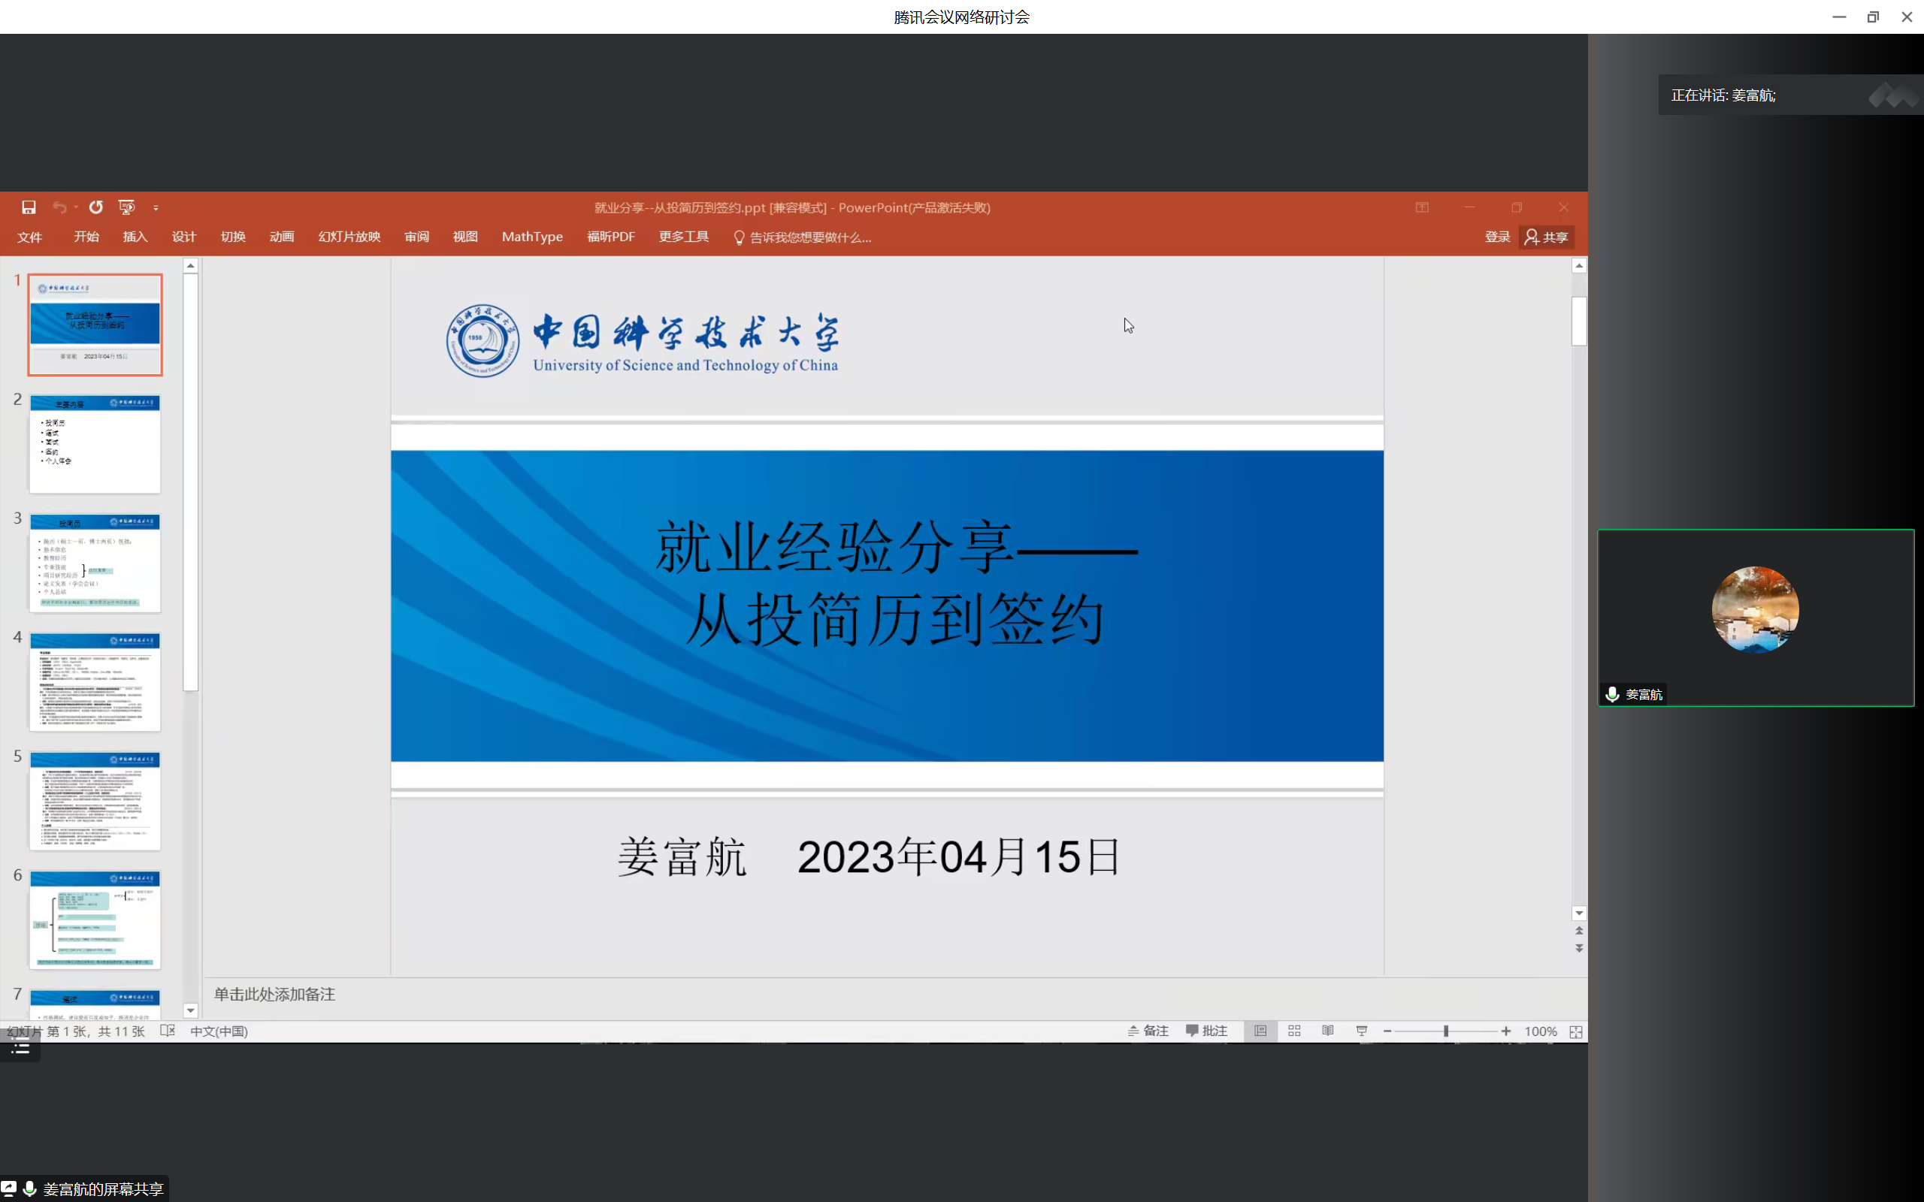
Task: Click the Undo arrow icon
Action: pyautogui.click(x=59, y=207)
